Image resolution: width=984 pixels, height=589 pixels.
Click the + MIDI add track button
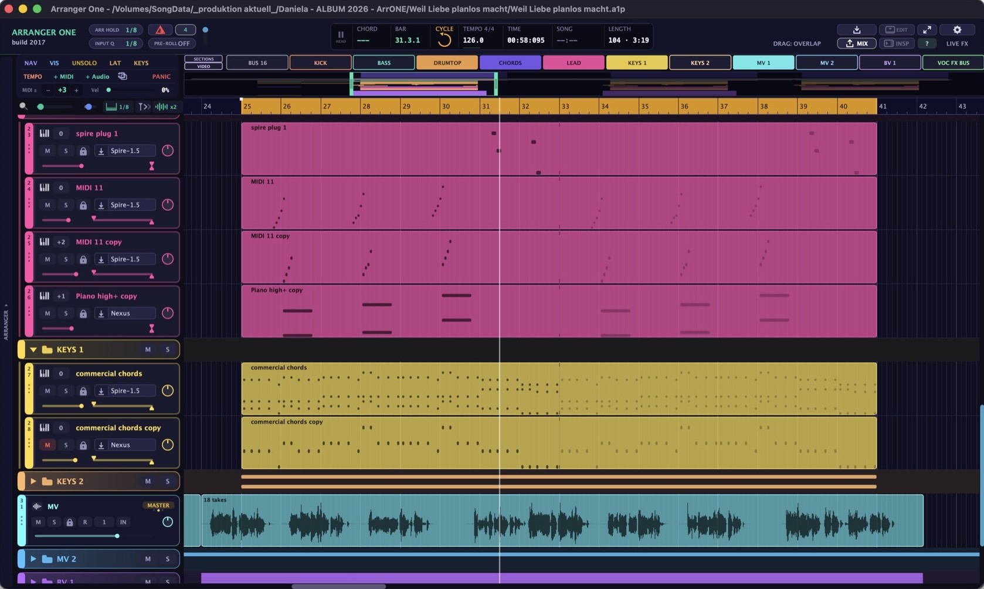coord(63,77)
